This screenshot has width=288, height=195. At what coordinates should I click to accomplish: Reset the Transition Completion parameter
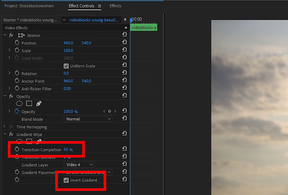click(125, 149)
